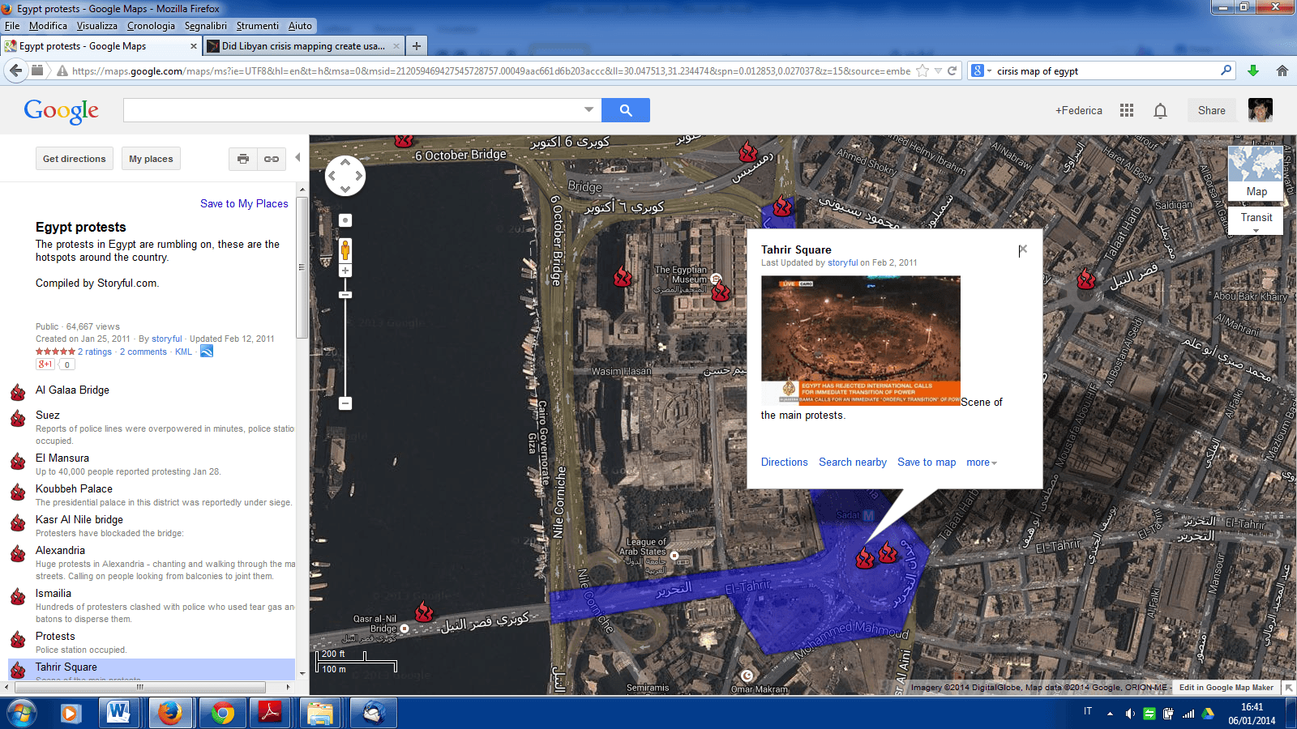The width and height of the screenshot is (1297, 729).
Task: Click the blue Google search button
Action: (x=625, y=110)
